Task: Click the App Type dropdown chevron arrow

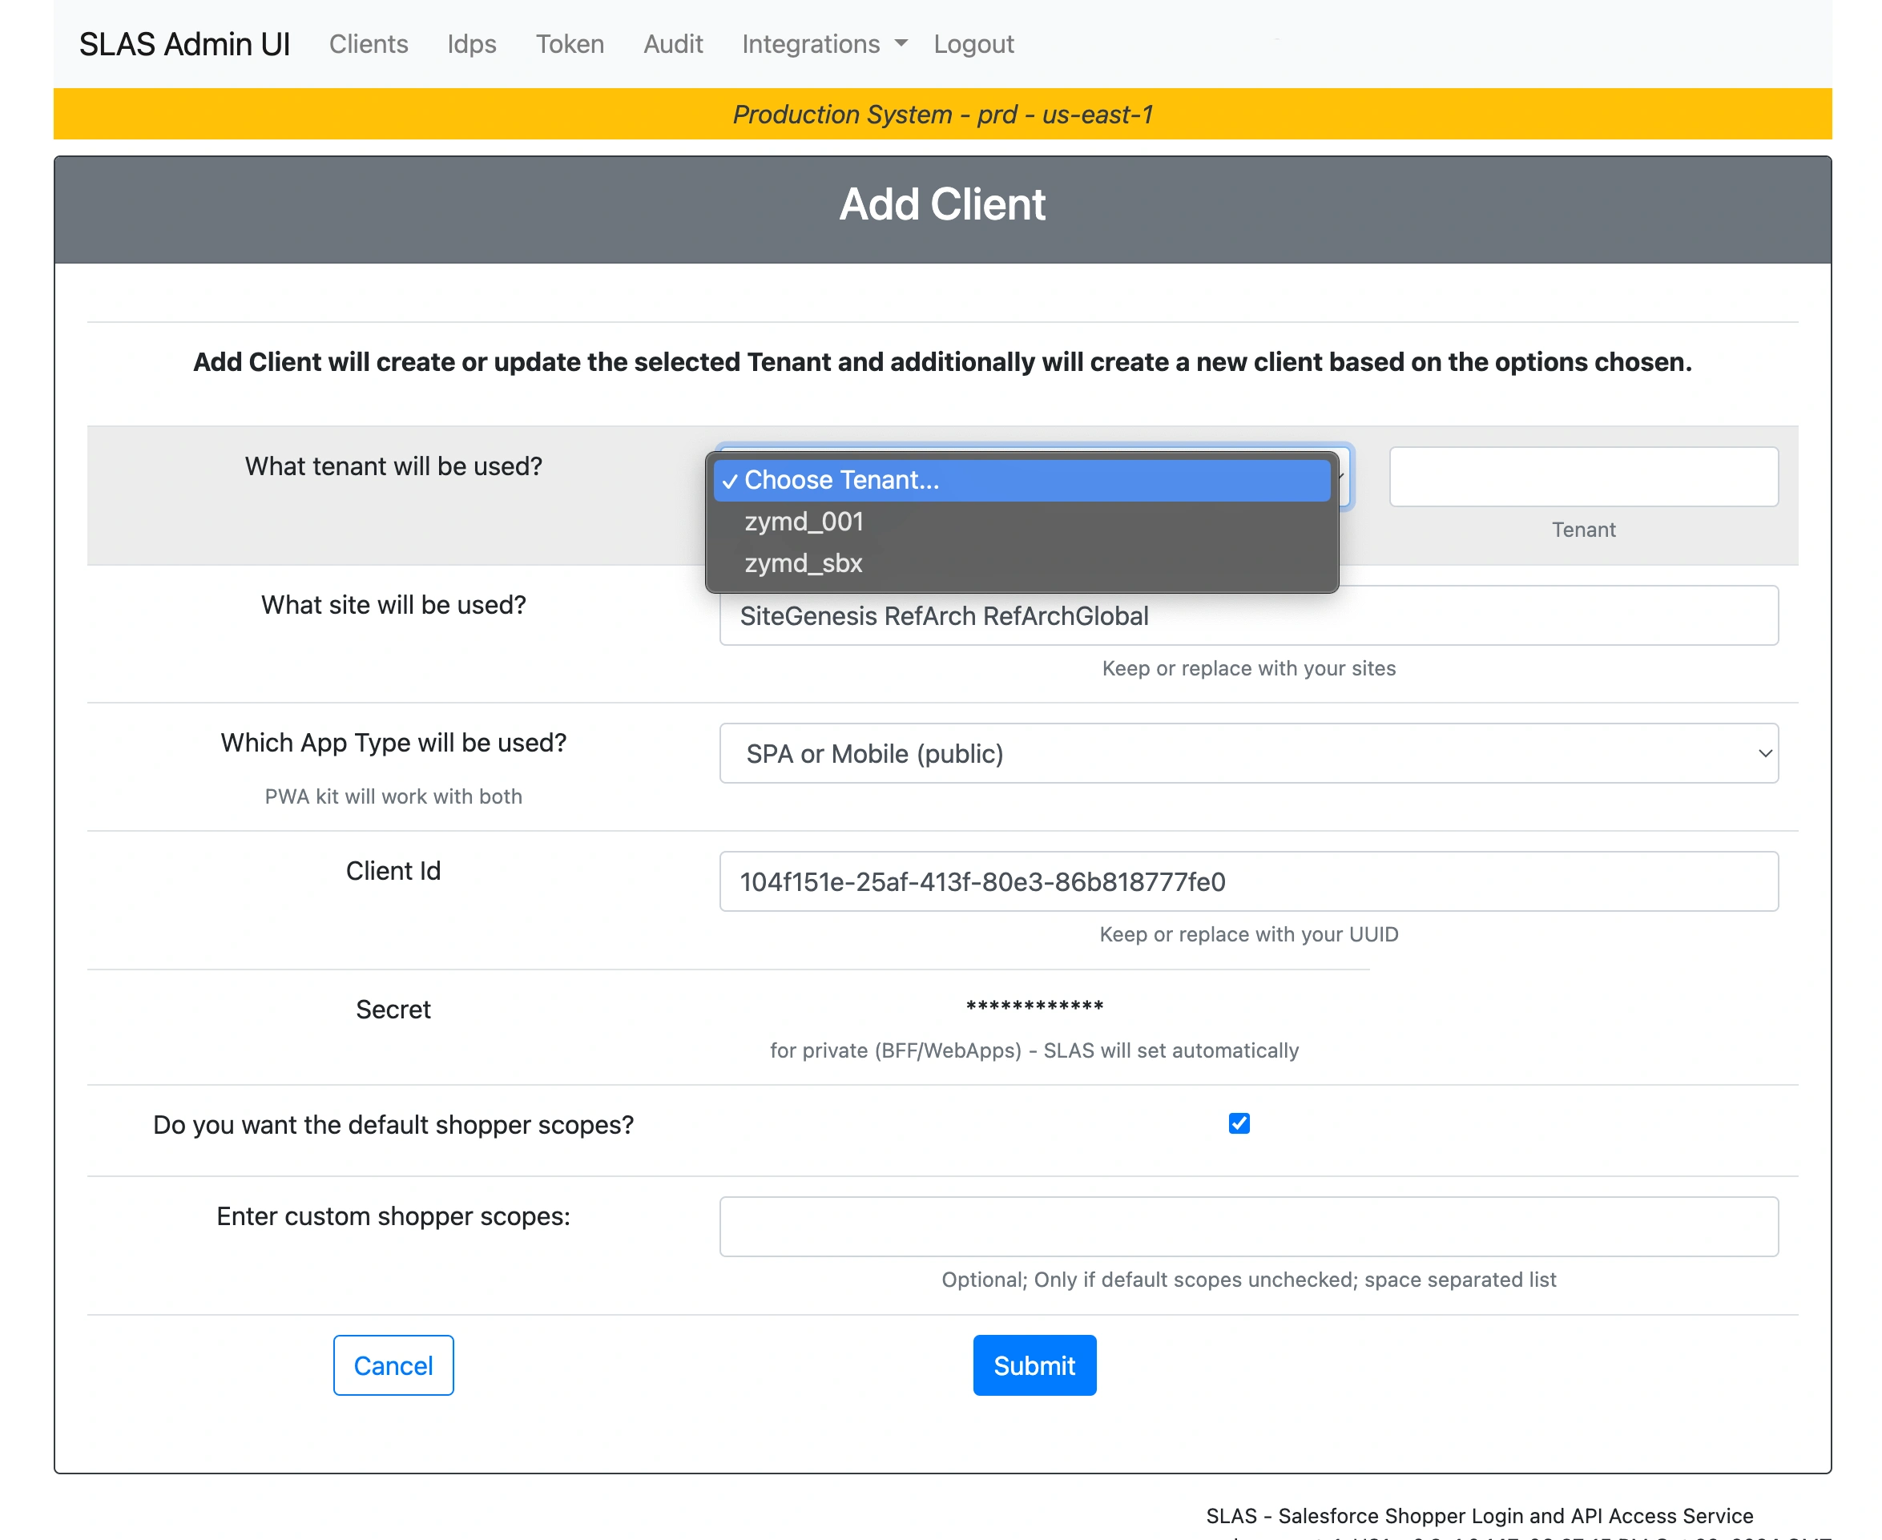Action: point(1764,753)
